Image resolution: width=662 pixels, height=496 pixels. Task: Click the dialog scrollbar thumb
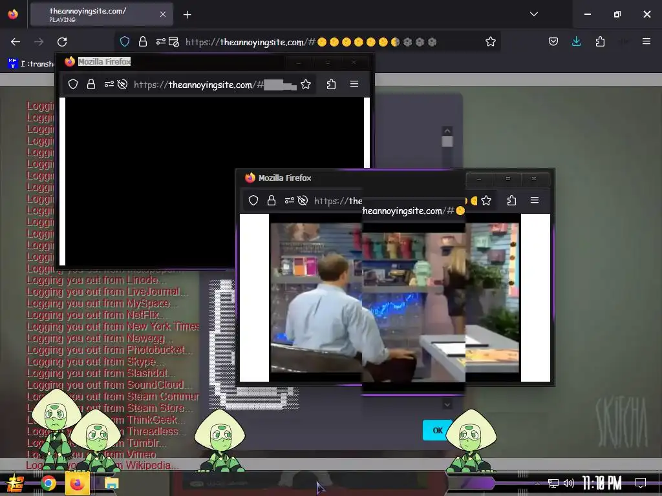(x=447, y=141)
